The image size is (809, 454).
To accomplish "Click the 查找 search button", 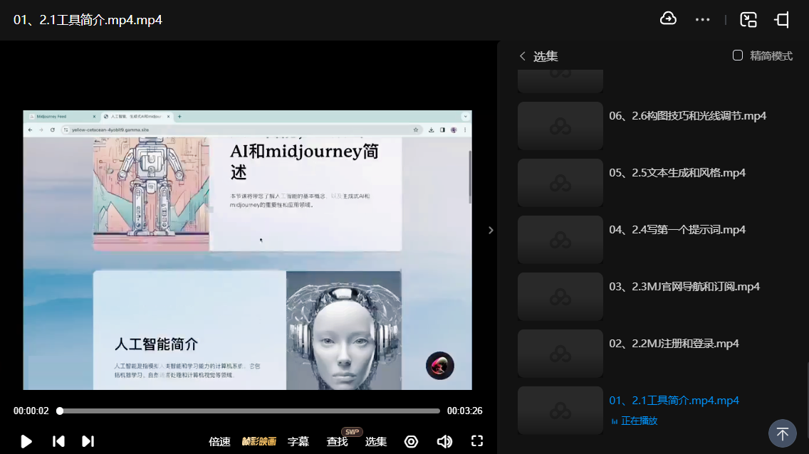I will pos(337,441).
